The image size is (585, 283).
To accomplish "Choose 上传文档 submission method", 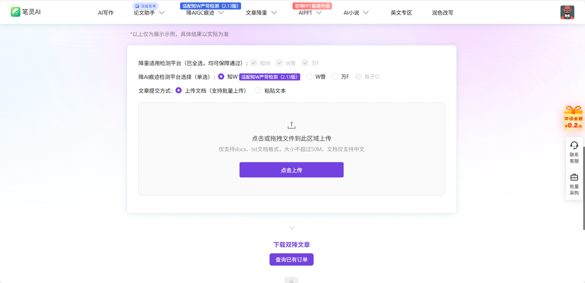I will tap(179, 91).
